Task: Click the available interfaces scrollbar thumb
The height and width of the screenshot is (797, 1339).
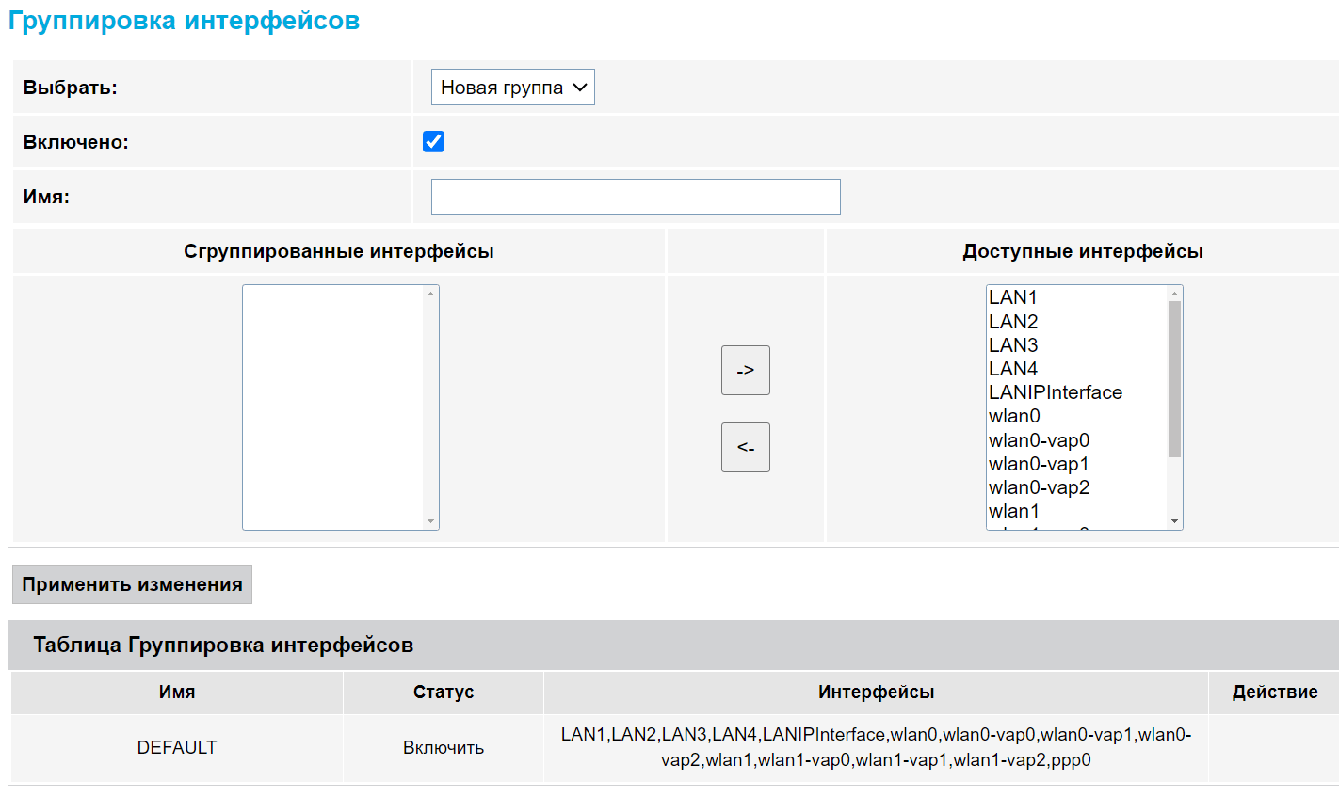Action: (x=1174, y=378)
